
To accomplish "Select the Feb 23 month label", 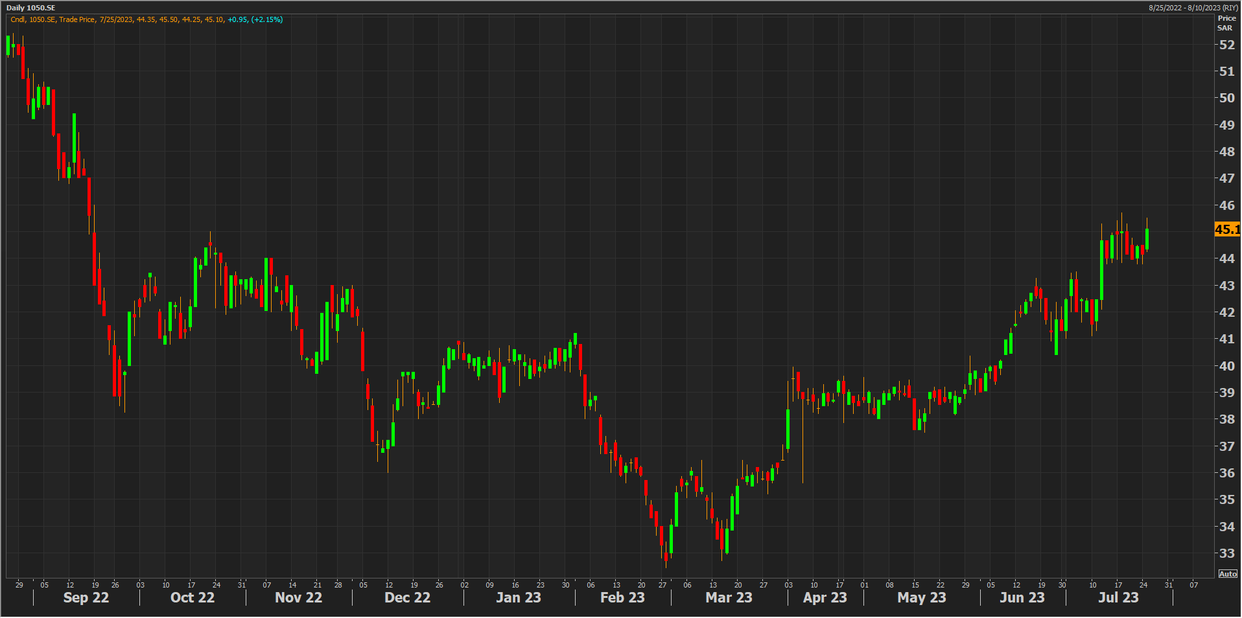I will coord(622,597).
